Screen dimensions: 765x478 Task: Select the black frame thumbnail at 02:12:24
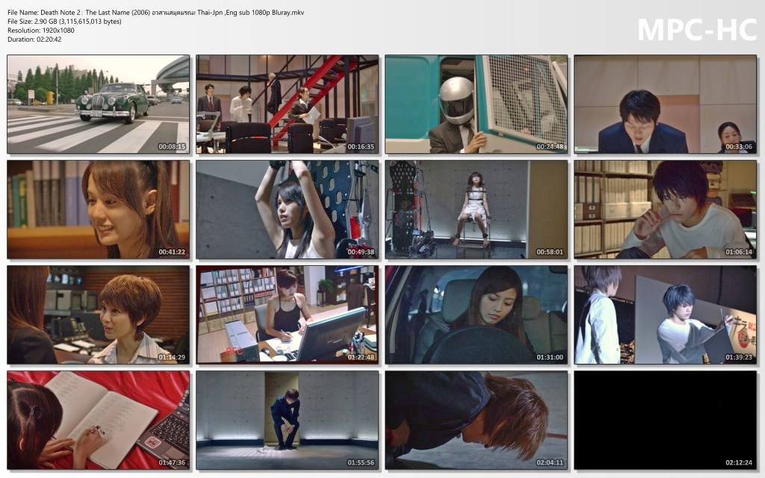[x=665, y=420]
